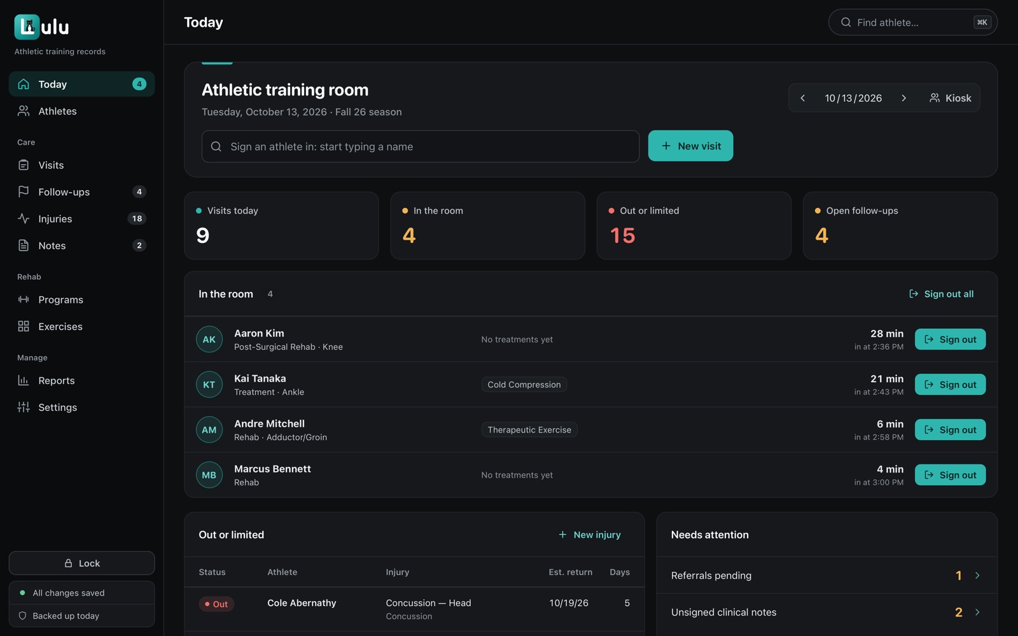Open the Out or limited stat card

click(x=694, y=226)
